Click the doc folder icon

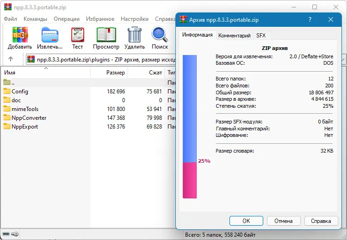(x=7, y=100)
